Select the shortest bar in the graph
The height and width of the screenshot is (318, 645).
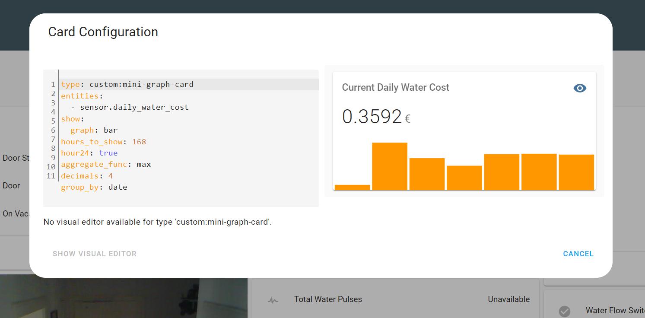point(352,187)
